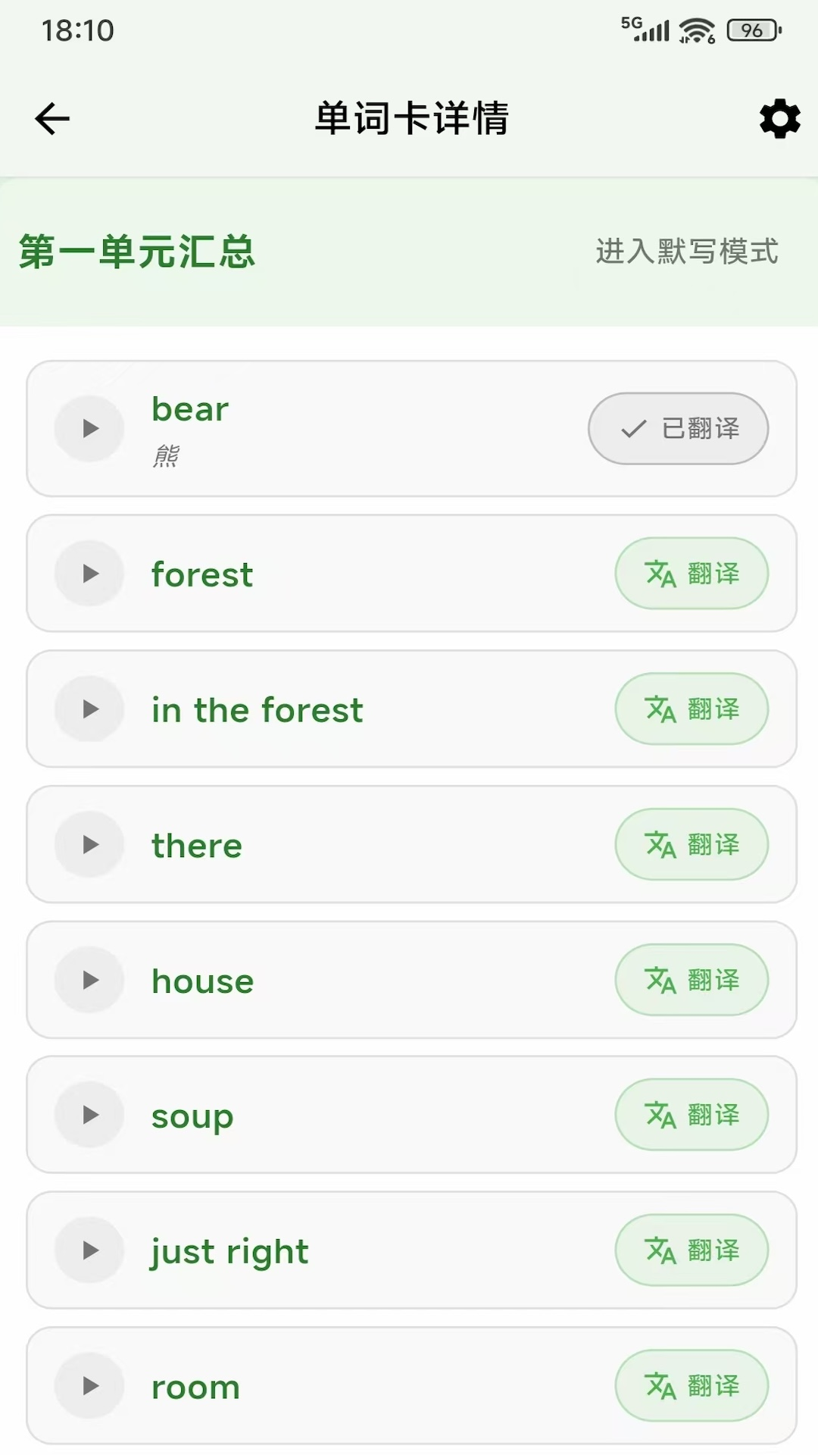Play pronunciation audio for "there"
818x1455 pixels.
(89, 844)
